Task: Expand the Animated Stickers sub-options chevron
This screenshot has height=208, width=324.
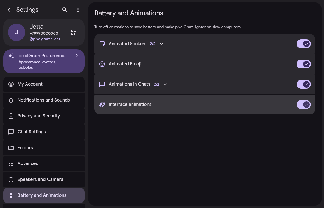Action: (x=161, y=44)
